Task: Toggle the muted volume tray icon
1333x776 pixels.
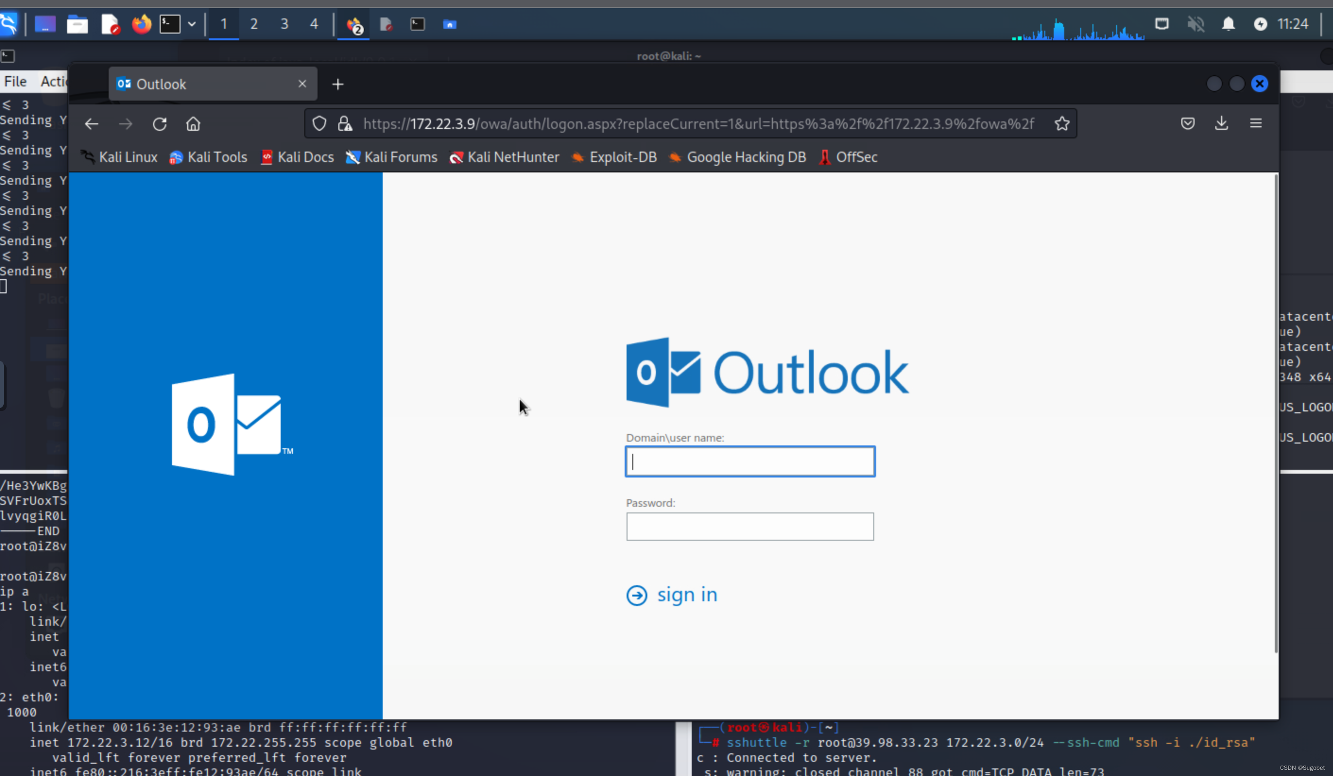Action: (1195, 24)
